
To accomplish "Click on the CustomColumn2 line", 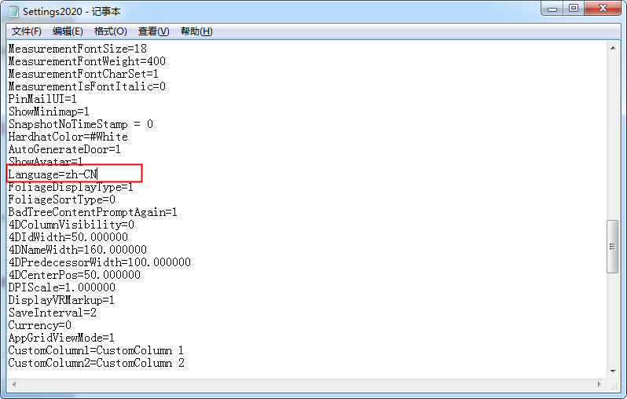I will [x=96, y=363].
